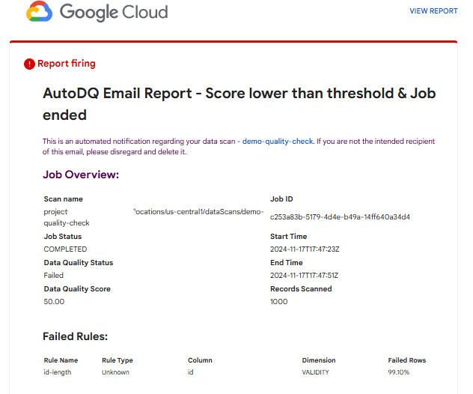Click the Job Overview heading
The width and height of the screenshot is (473, 394).
coord(81,175)
